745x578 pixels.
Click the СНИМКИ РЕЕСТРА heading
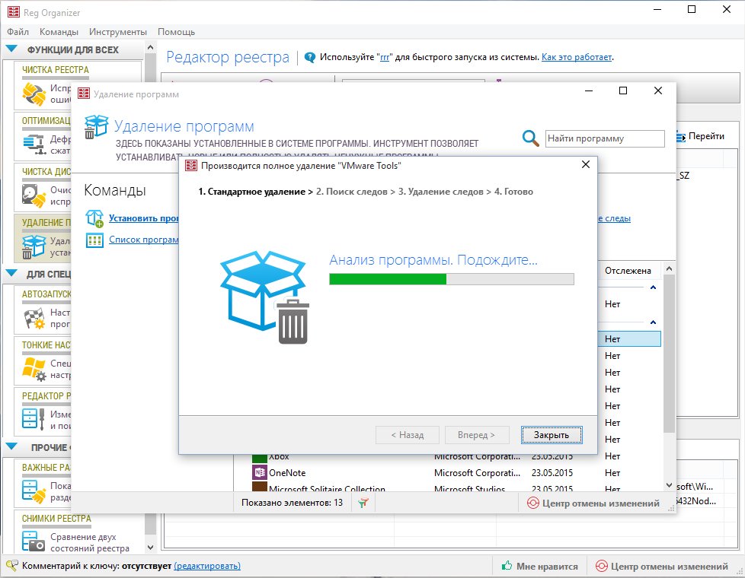(56, 519)
